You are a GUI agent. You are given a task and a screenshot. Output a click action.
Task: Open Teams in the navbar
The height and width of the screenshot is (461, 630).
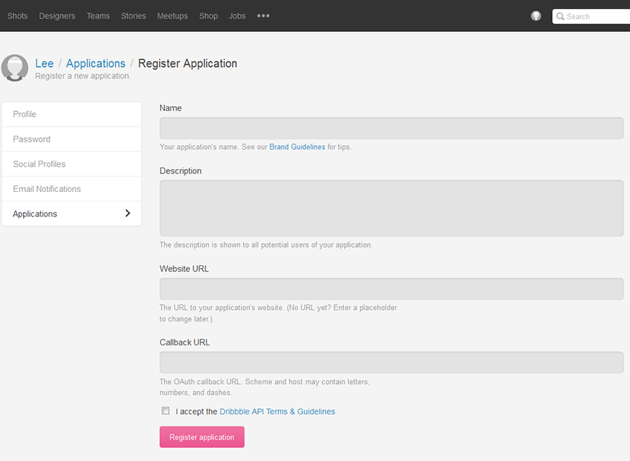(x=98, y=16)
